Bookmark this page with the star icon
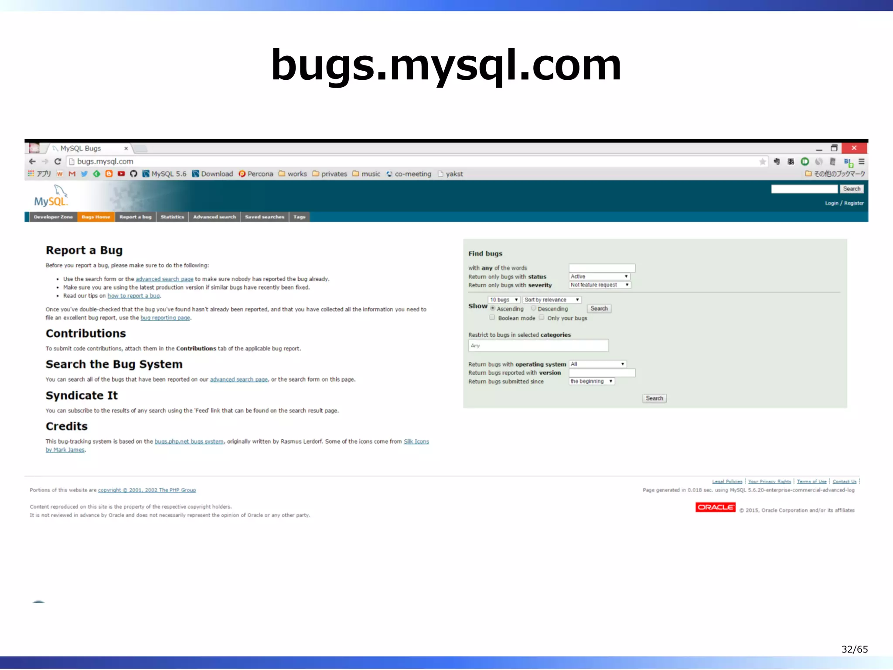Screen dimensions: 893x670 click(763, 161)
